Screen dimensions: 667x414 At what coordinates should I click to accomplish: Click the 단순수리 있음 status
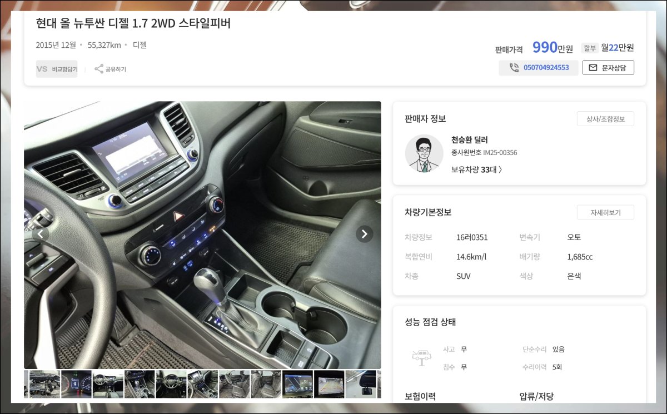[x=544, y=350]
